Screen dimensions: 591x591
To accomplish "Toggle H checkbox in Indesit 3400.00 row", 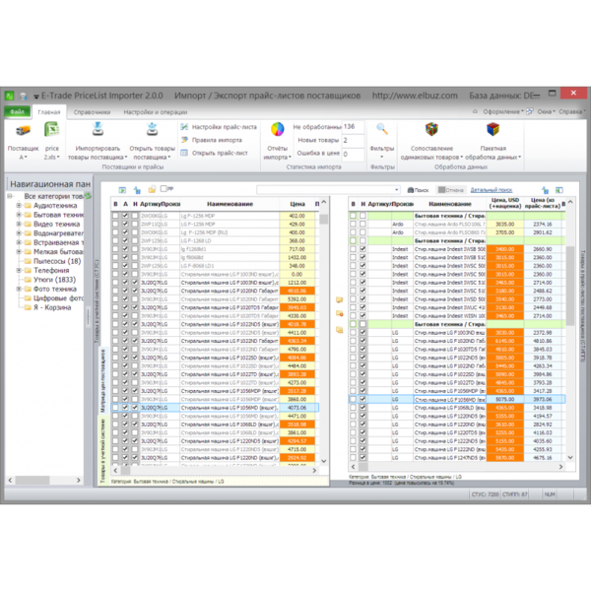I will pyautogui.click(x=362, y=249).
